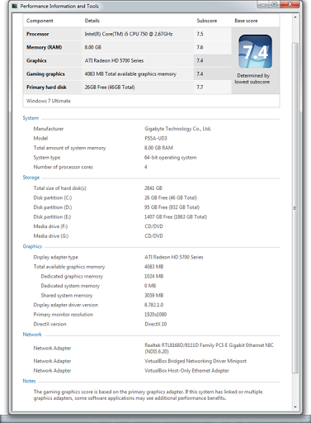311x423 pixels.
Task: Maximize the Performance Information window
Action: (275, 4)
